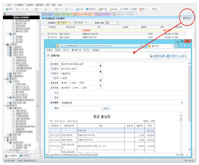Click the 기술연구소 department value
199x165 pixels.
(65, 74)
